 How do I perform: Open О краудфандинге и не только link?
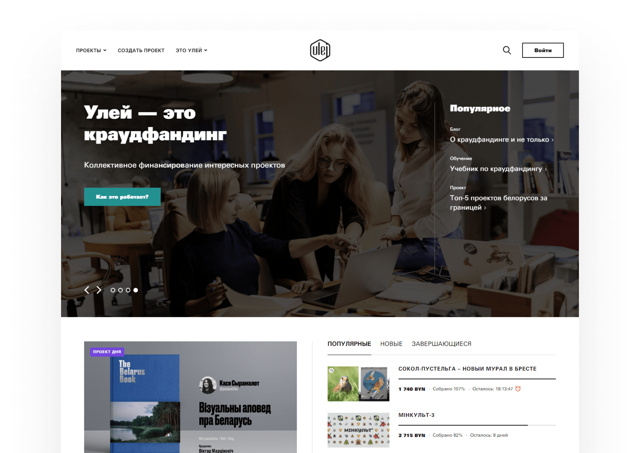click(501, 140)
